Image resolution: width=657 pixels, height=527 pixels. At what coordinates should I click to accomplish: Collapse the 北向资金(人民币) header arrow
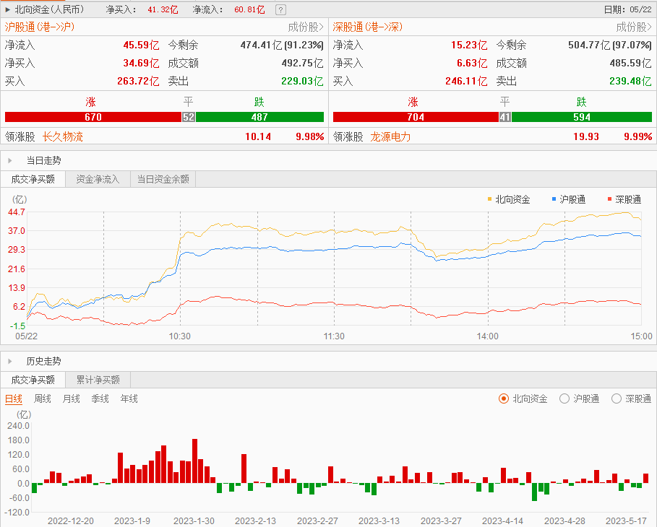point(7,10)
